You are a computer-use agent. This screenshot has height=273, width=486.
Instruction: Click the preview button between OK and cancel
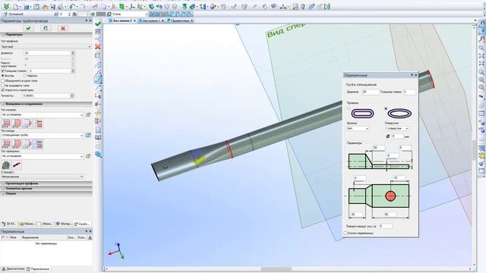[x=46, y=28]
